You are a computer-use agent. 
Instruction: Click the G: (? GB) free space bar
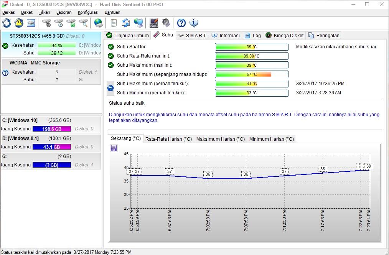point(52,165)
